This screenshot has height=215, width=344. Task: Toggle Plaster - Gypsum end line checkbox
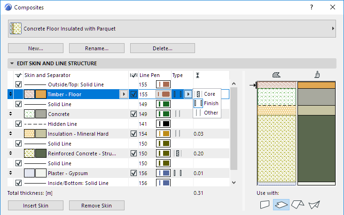click(x=133, y=173)
